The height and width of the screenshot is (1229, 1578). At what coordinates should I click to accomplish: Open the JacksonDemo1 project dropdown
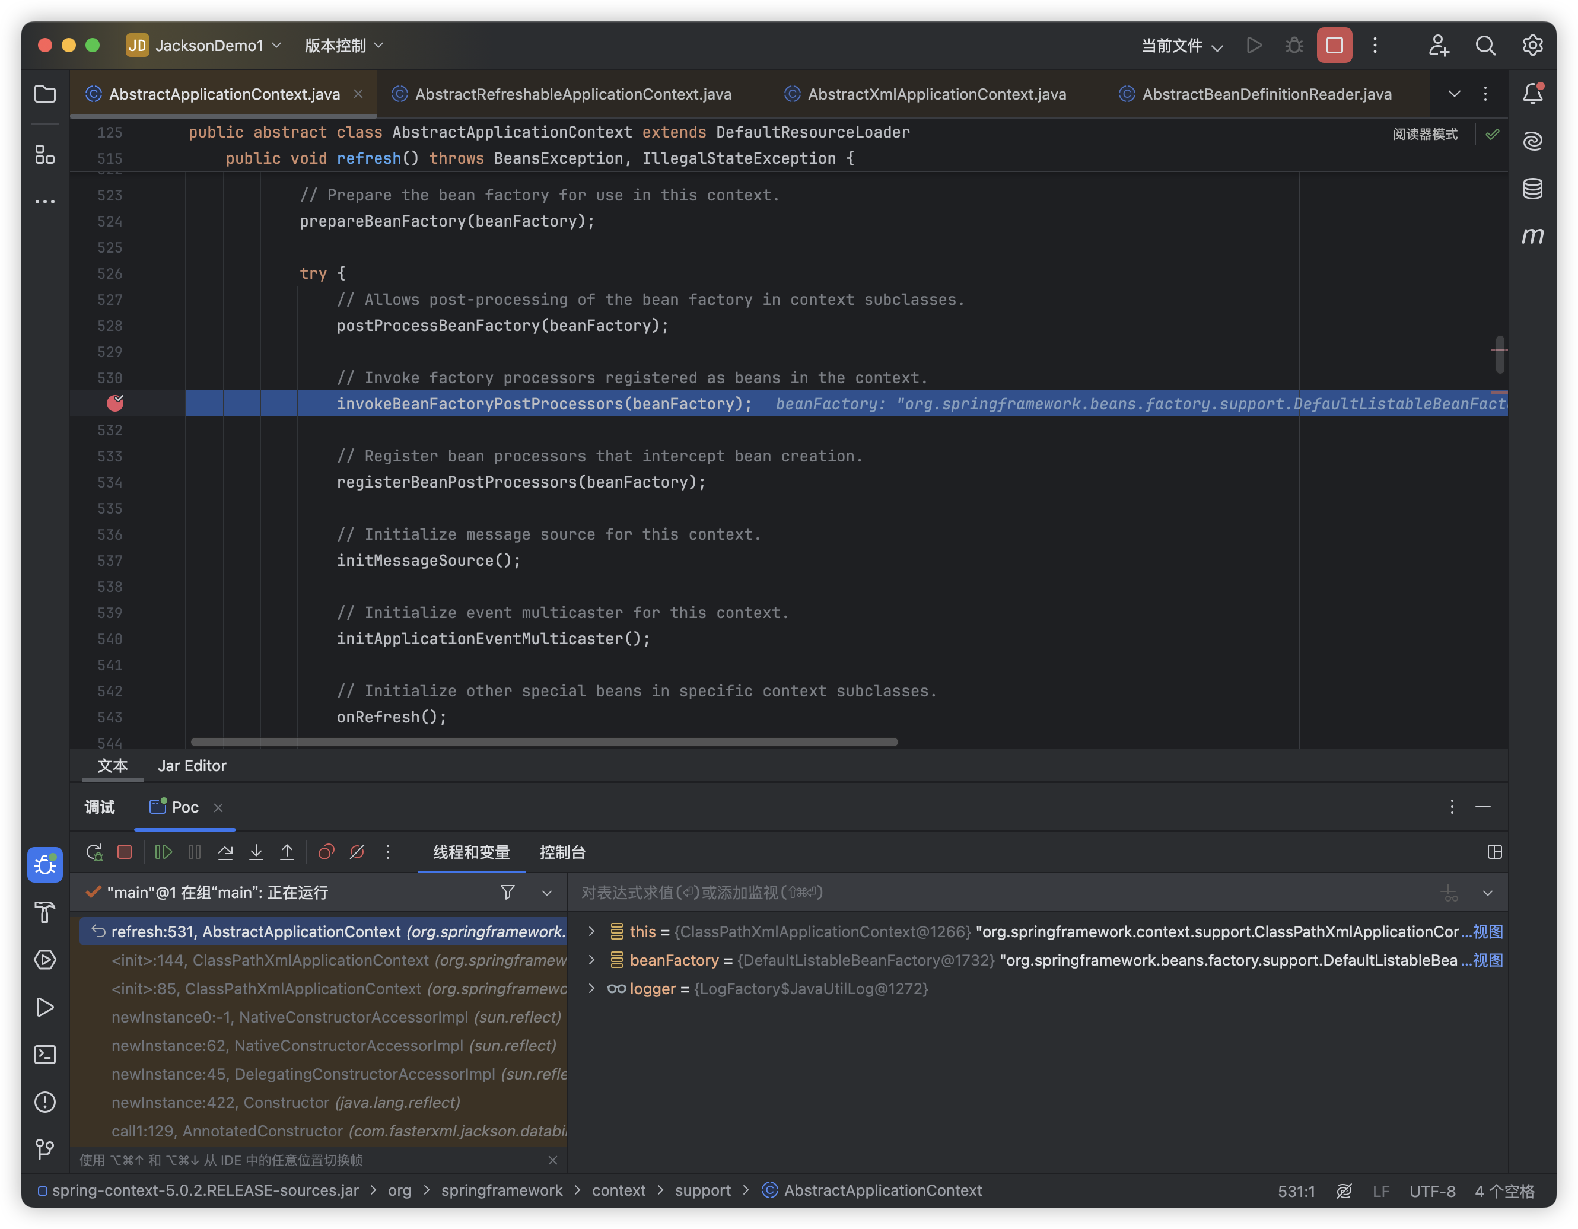tap(203, 46)
